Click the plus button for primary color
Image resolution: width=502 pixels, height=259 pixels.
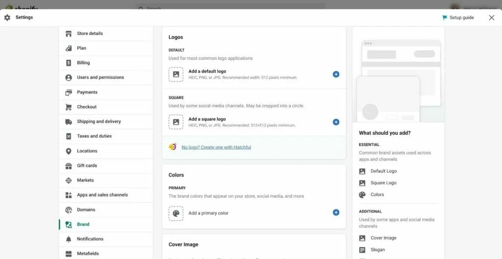coord(336,212)
